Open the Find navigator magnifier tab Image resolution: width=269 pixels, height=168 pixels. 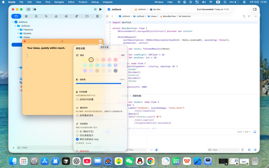[x=46, y=16]
